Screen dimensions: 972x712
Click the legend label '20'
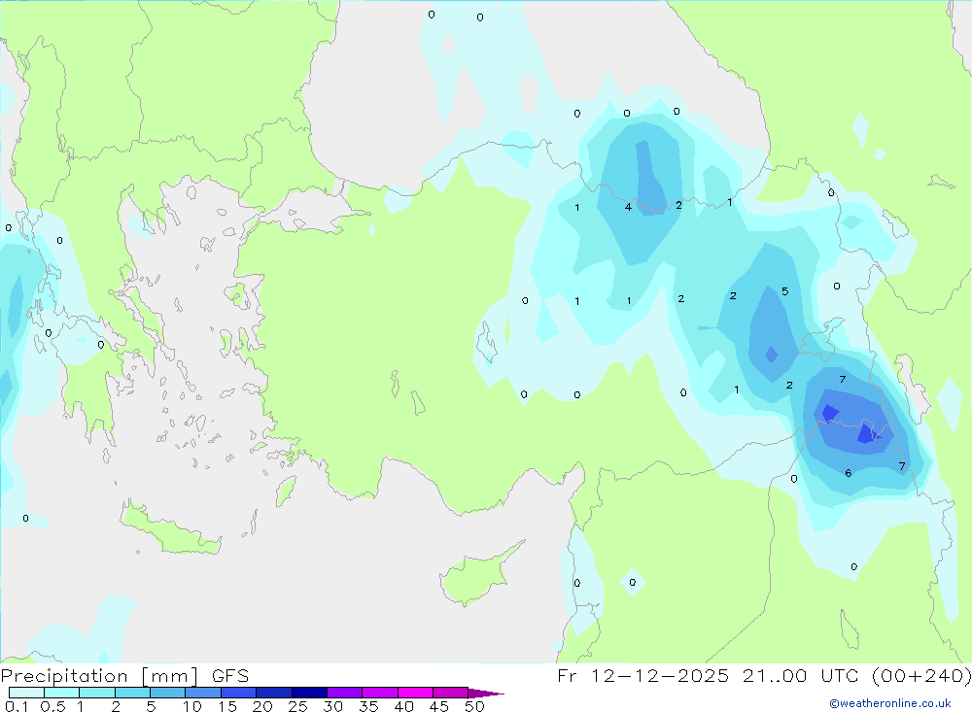click(x=262, y=706)
